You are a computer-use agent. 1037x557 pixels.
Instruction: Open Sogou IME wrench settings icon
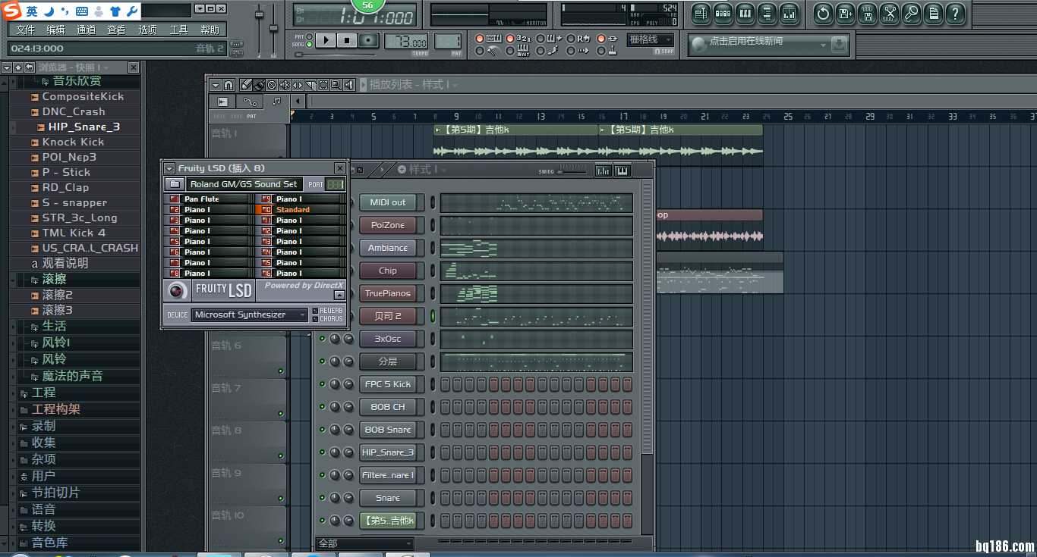(131, 11)
